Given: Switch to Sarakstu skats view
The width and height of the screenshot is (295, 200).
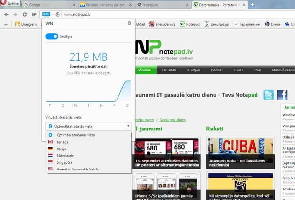Looking at the screenshot, I should pyautogui.click(x=173, y=120).
